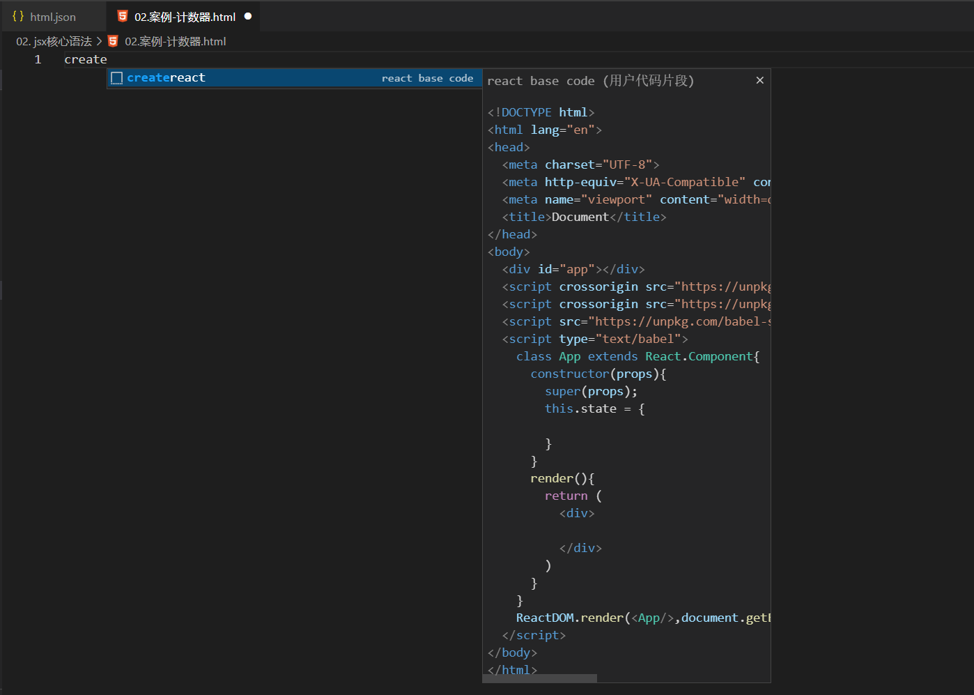Click the horizontal scrollbar under the snippet preview
974x695 pixels.
[x=540, y=678]
